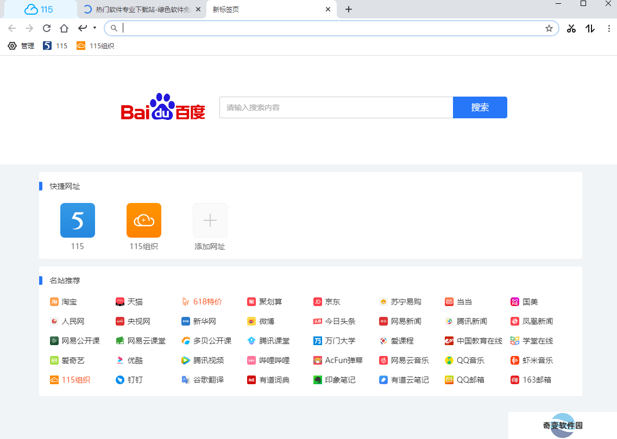Image resolution: width=617 pixels, height=439 pixels.
Task: Open the 网易公开课 link
Action: pos(75,341)
